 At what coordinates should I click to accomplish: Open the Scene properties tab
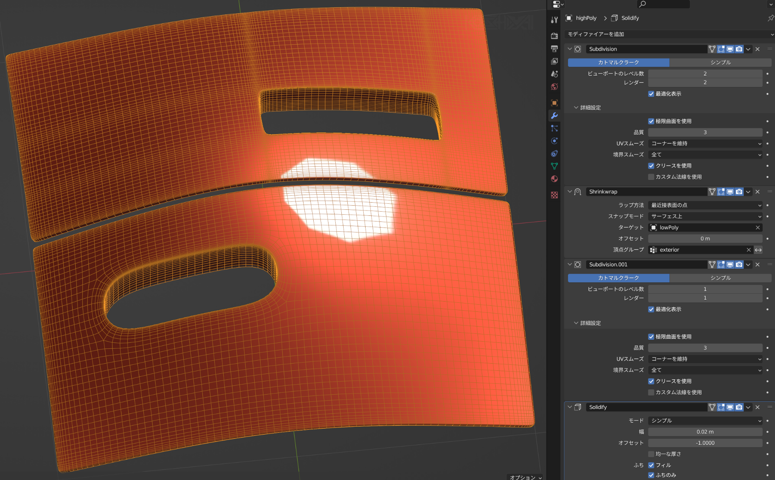pos(554,74)
